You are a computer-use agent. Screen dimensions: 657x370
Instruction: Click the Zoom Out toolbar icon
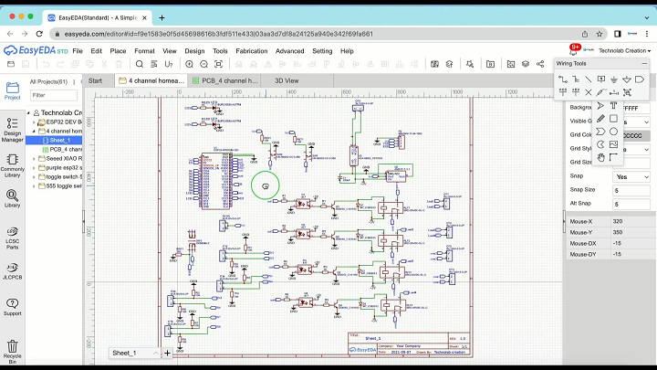point(203,64)
